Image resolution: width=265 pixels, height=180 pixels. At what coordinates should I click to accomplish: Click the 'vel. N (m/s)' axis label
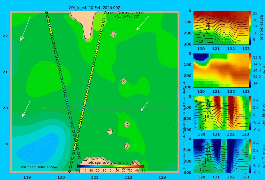point(264,114)
